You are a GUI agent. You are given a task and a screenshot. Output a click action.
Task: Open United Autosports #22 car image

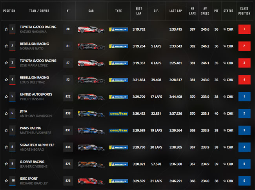[91, 97]
